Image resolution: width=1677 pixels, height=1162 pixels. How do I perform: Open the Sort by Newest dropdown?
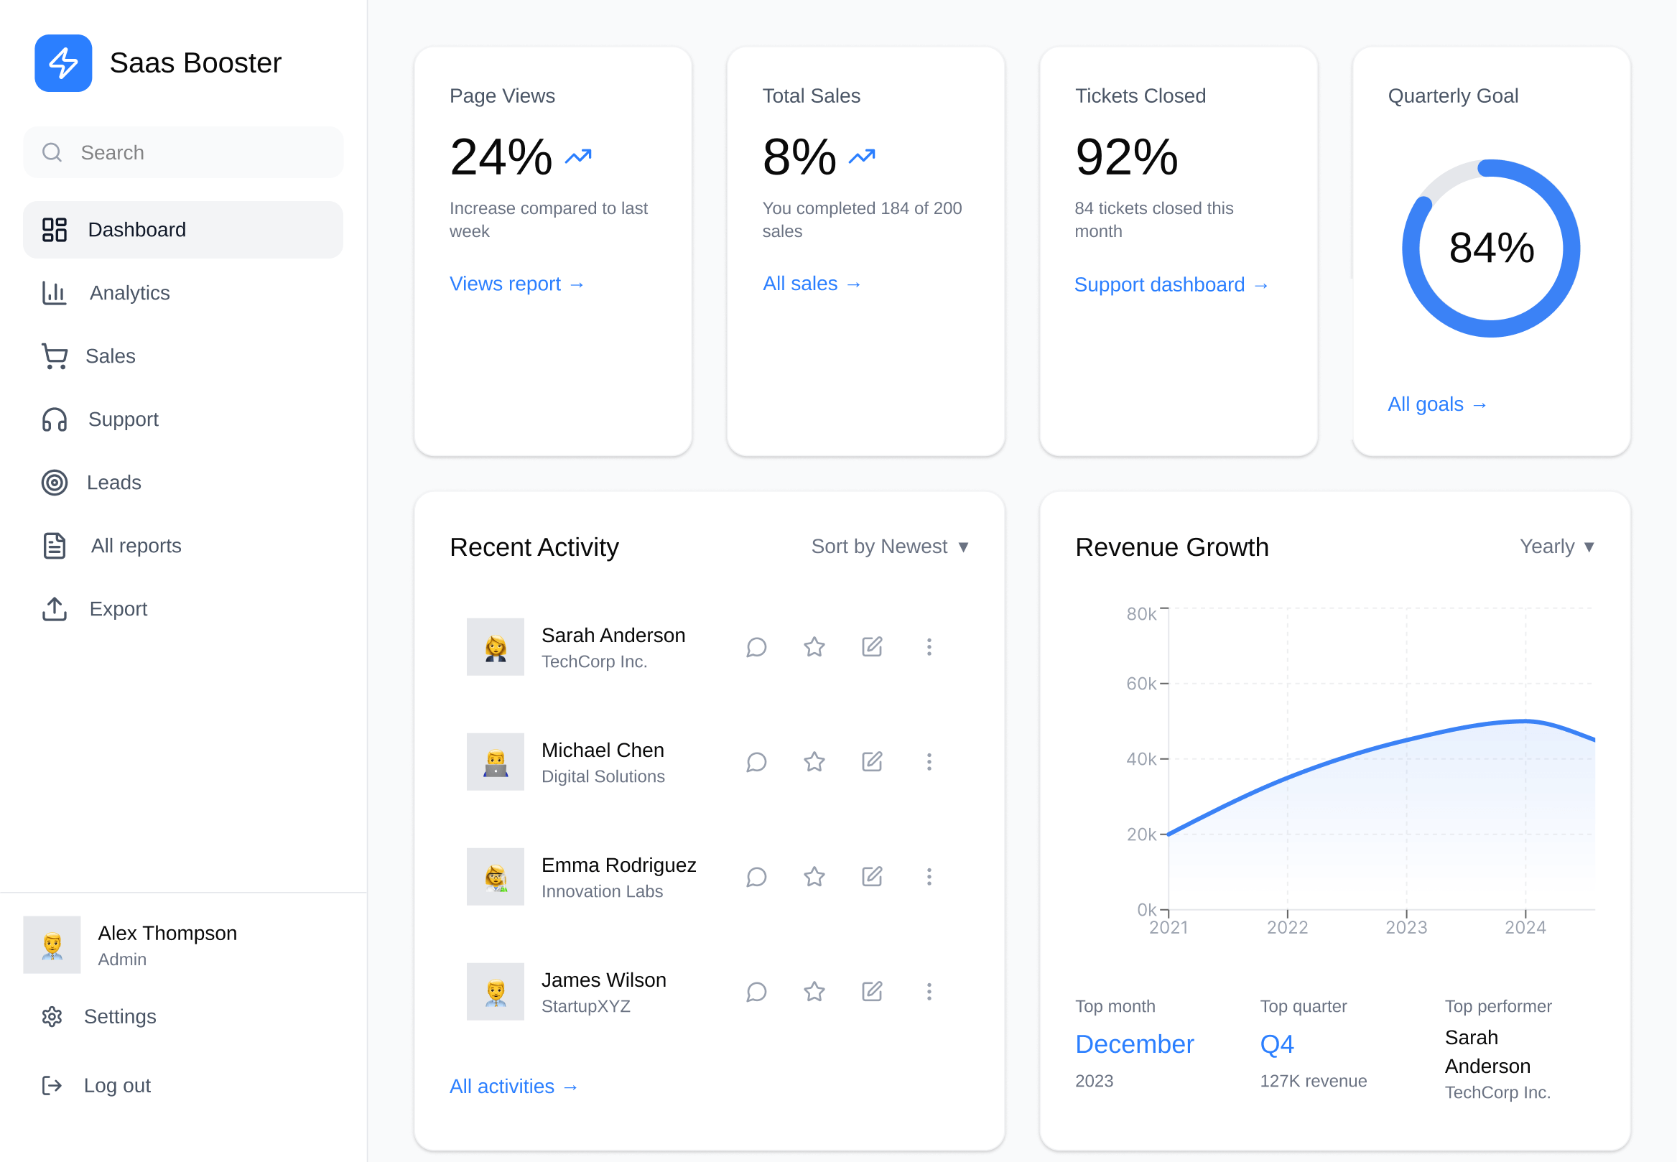coord(890,546)
